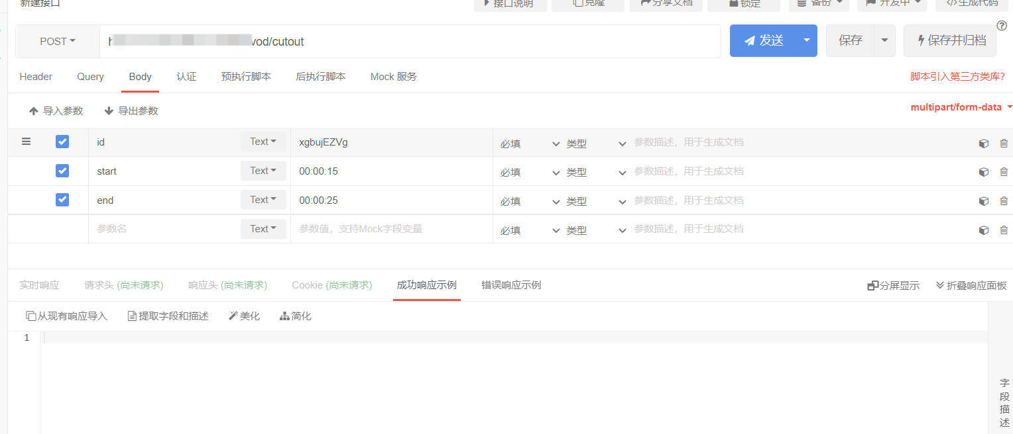Open the 字段描述 side panel
Image resolution: width=1013 pixels, height=434 pixels.
(x=1004, y=403)
